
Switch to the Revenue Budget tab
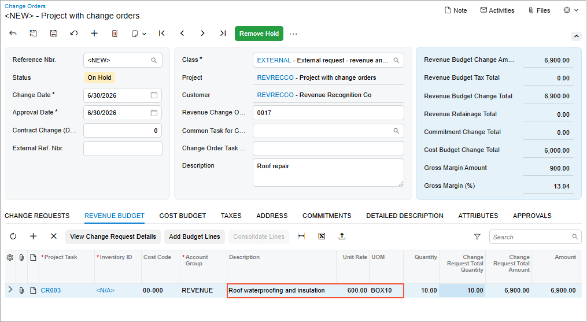pos(115,216)
